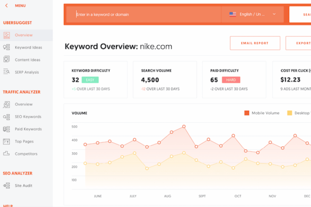Click the SERP Analysis magnifier icon

(x=6, y=72)
